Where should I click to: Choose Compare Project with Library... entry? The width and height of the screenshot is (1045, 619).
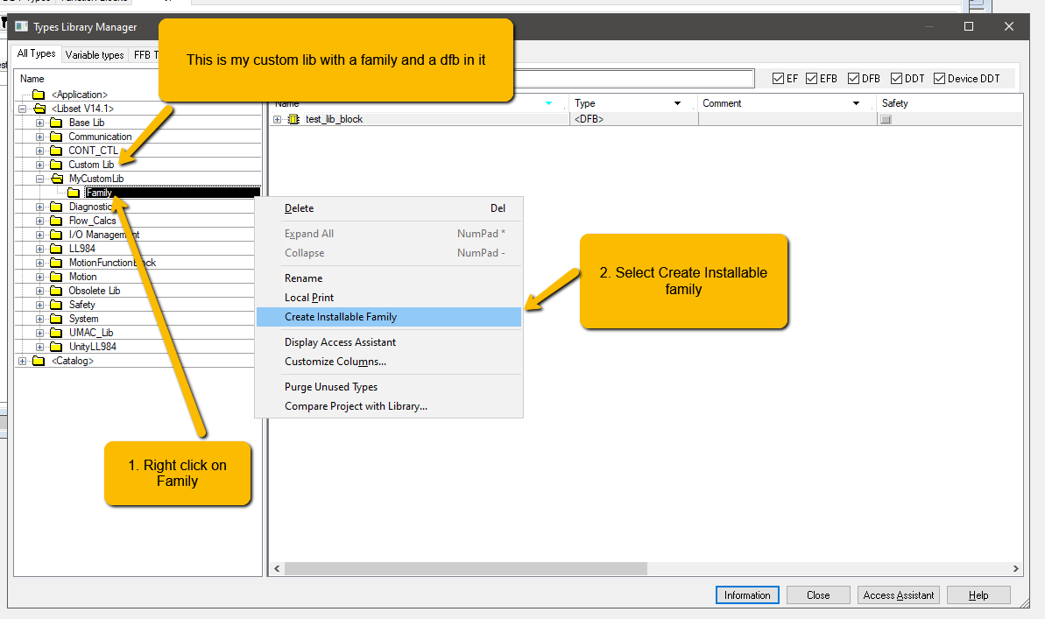[389, 406]
